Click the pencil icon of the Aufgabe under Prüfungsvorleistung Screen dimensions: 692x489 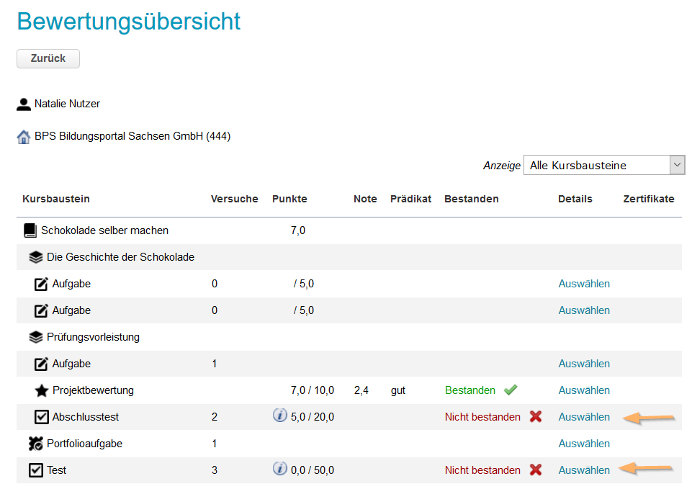click(42, 363)
